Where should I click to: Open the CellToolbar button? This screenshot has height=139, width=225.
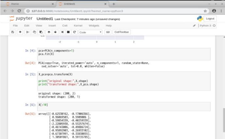tap(122, 32)
